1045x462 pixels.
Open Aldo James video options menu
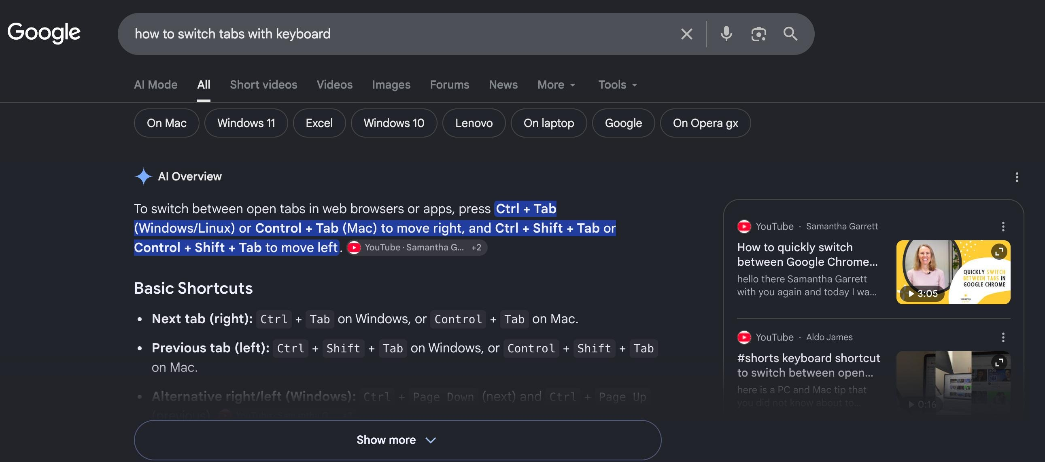1003,337
